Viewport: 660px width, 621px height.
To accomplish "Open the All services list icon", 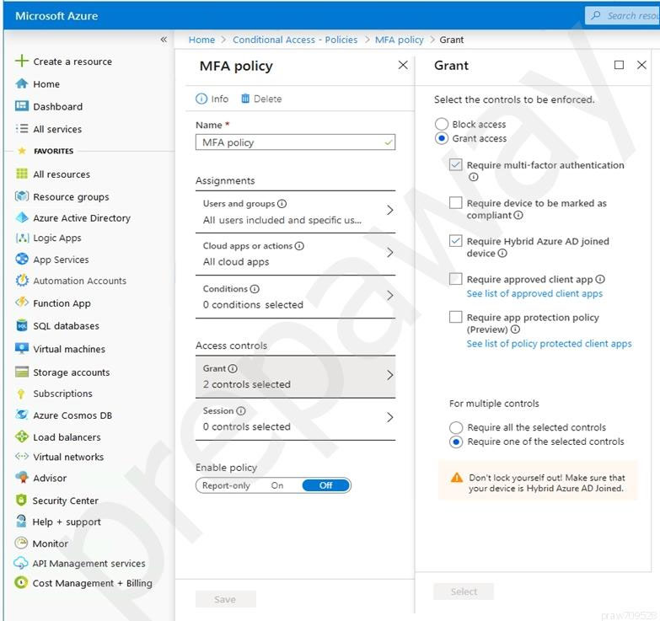I will point(21,129).
